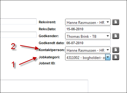
Task: Click the document icon beside Rekvirent dropdown
Action: tap(116, 22)
